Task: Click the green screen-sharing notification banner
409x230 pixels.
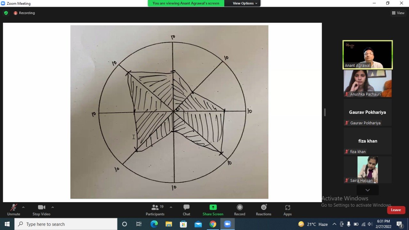Action: 186,3
